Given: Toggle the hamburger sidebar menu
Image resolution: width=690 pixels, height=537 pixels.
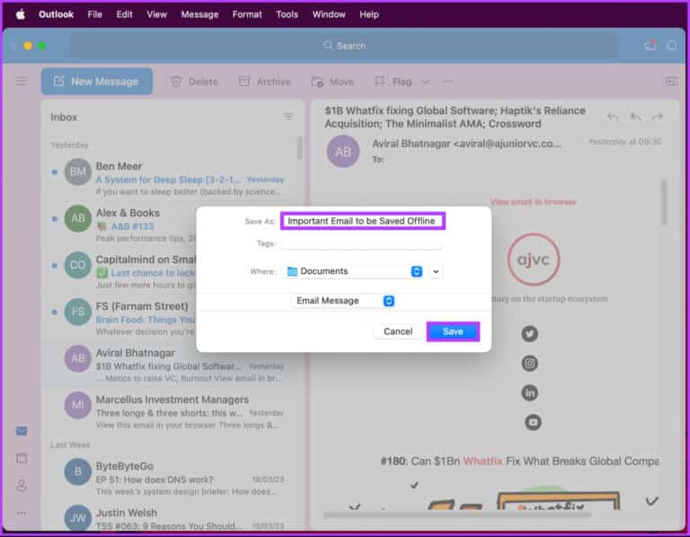Looking at the screenshot, I should coord(22,81).
